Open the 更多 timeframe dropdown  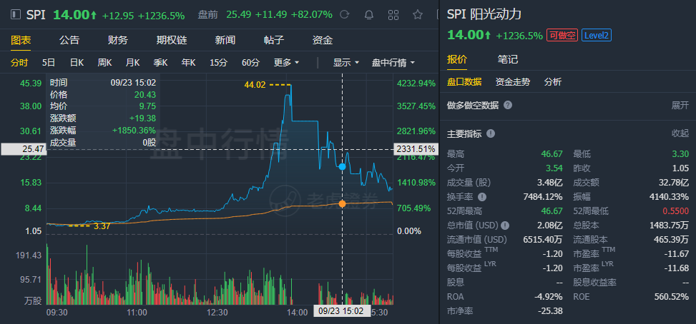click(286, 63)
